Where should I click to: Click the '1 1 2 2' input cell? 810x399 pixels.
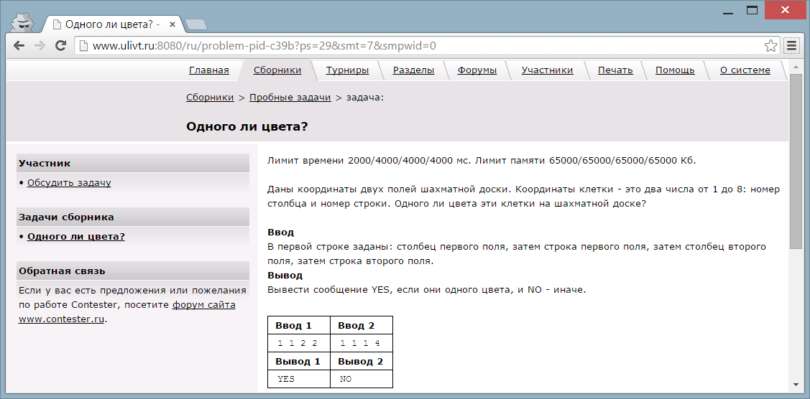[x=298, y=343]
